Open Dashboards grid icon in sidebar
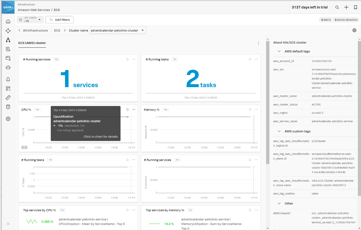 coord(8,89)
